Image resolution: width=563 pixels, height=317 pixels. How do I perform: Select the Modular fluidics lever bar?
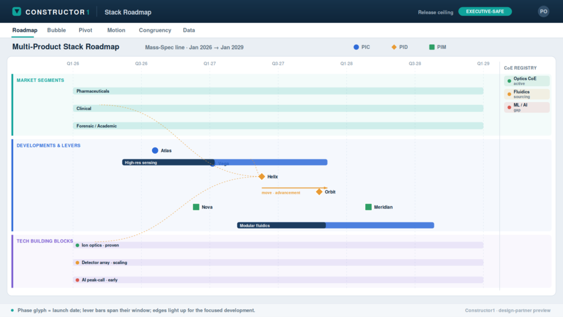[336, 226]
